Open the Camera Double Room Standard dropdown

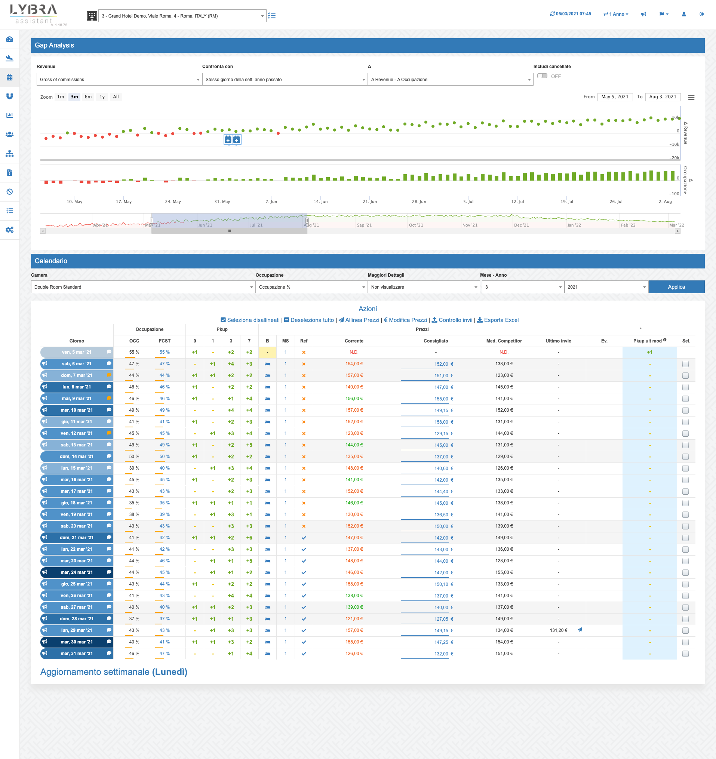coord(143,287)
